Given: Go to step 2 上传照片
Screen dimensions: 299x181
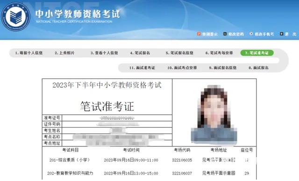Looking at the screenshot, I should coord(64,53).
